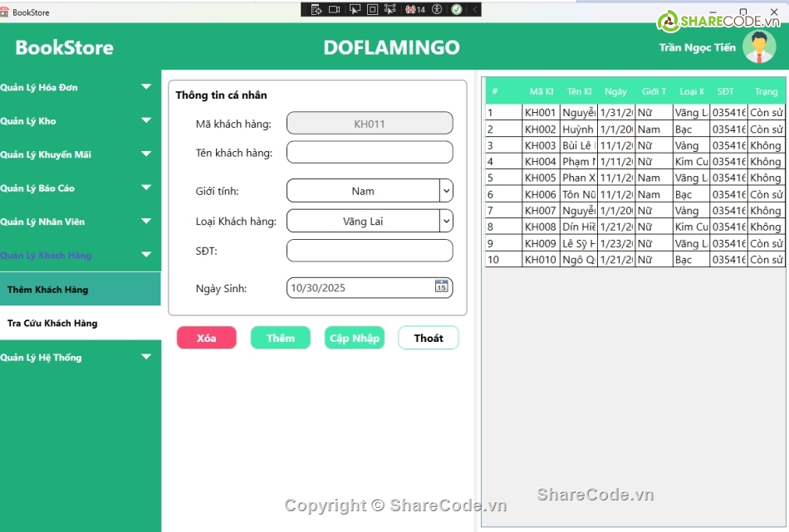Collapse the debug toolbar with the chevron

(475, 9)
